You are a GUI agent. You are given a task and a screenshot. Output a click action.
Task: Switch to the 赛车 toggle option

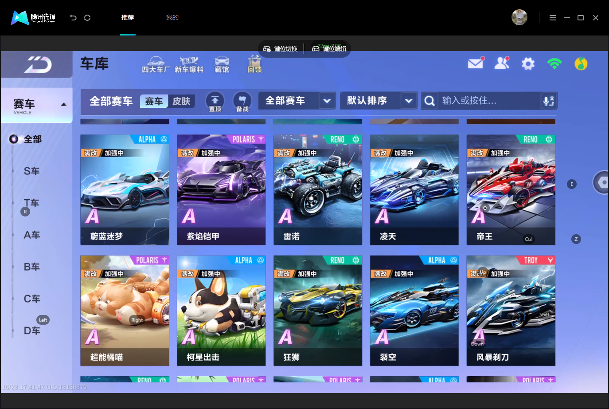[x=154, y=101]
